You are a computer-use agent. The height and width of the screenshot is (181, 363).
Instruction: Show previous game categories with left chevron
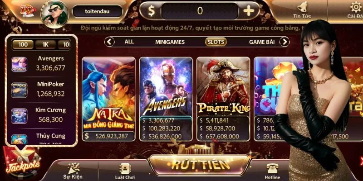(110, 42)
